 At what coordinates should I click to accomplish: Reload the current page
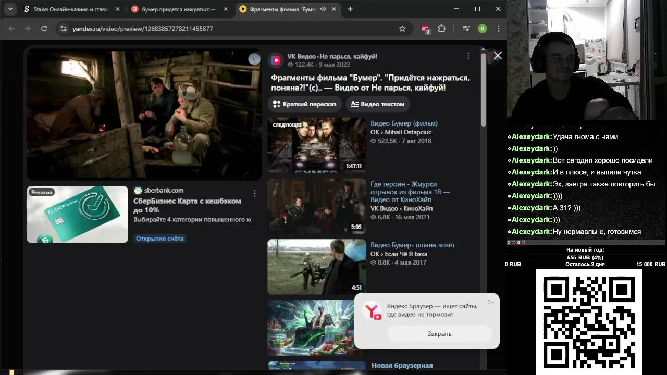pos(44,29)
